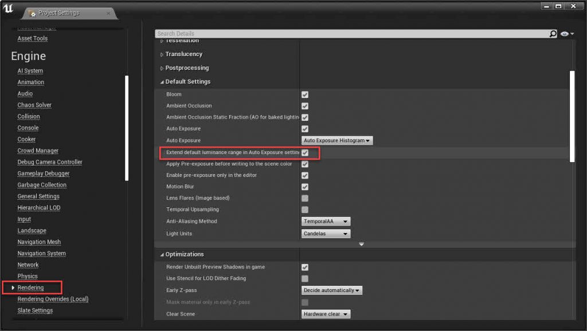Viewport: 587px width, 331px height.
Task: Toggle the Motion Blur checkbox
Action: point(305,187)
